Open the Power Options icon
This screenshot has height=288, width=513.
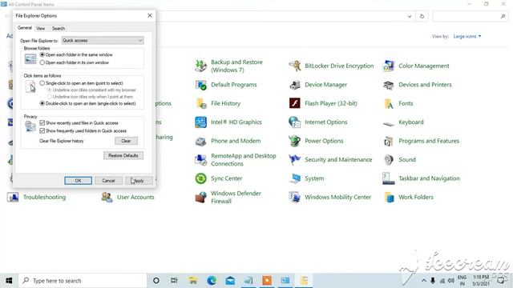(294, 141)
